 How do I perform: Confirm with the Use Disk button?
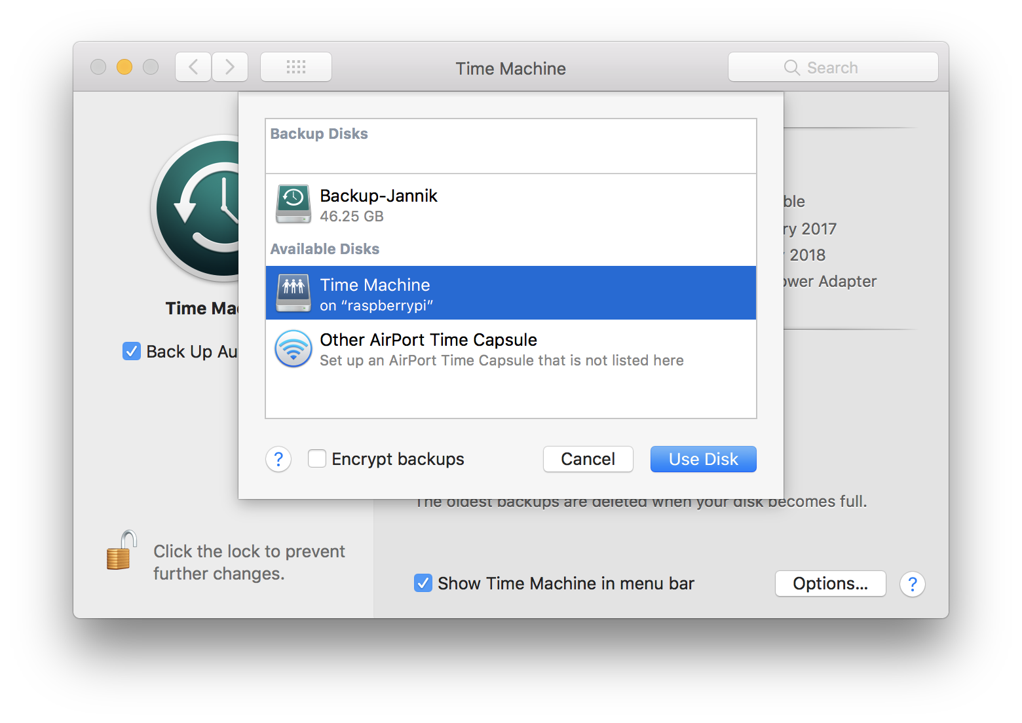click(704, 459)
